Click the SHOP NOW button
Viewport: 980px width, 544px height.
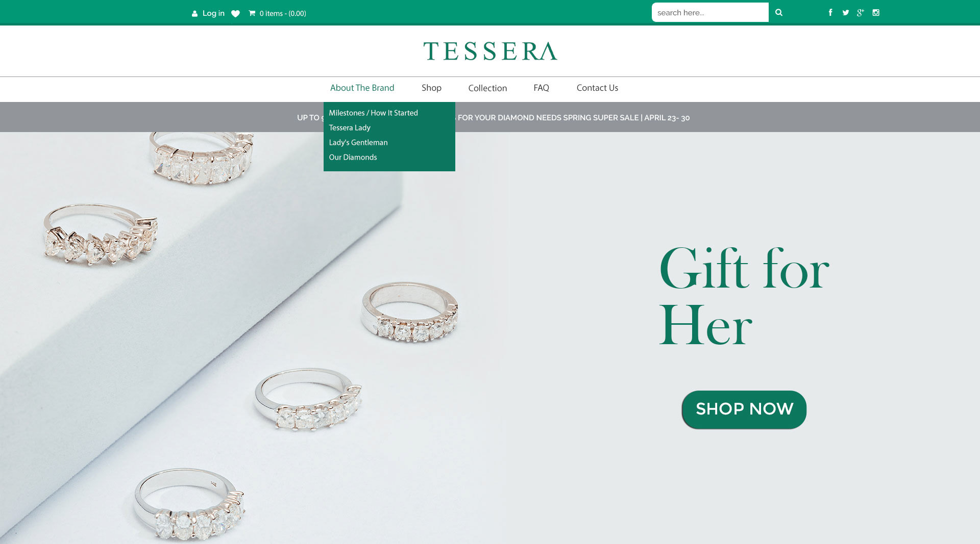pos(744,409)
